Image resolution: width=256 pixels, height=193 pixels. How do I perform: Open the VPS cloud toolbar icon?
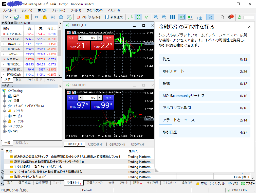click(61, 17)
